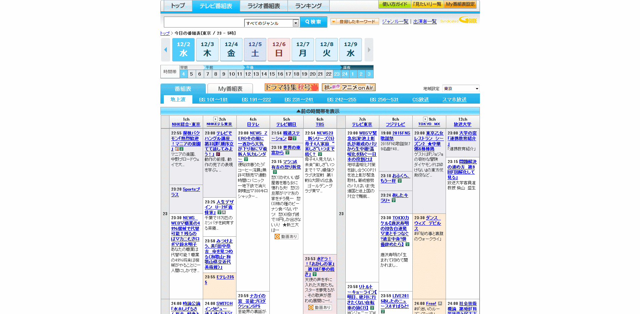The width and height of the screenshot is (640, 314).
Task: Click the 検索 search button
Action: [x=313, y=22]
